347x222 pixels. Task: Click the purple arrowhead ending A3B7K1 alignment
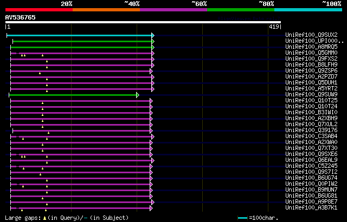(x=151, y=208)
